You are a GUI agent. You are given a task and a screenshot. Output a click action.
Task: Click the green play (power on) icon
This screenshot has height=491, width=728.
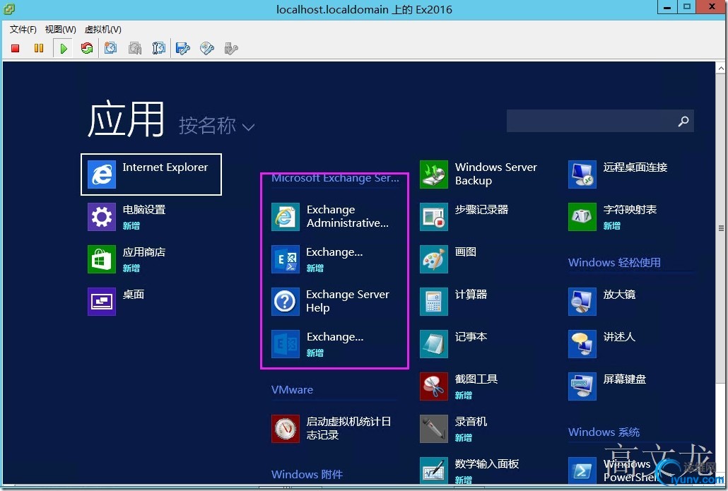(64, 48)
